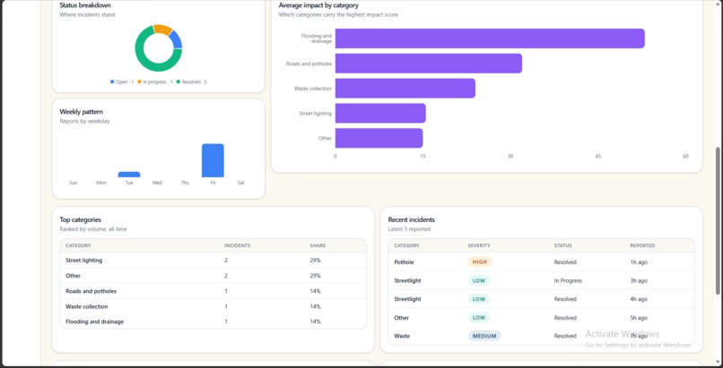The width and height of the screenshot is (723, 368).
Task: Select the Waste collection purple bar
Action: tap(405, 89)
